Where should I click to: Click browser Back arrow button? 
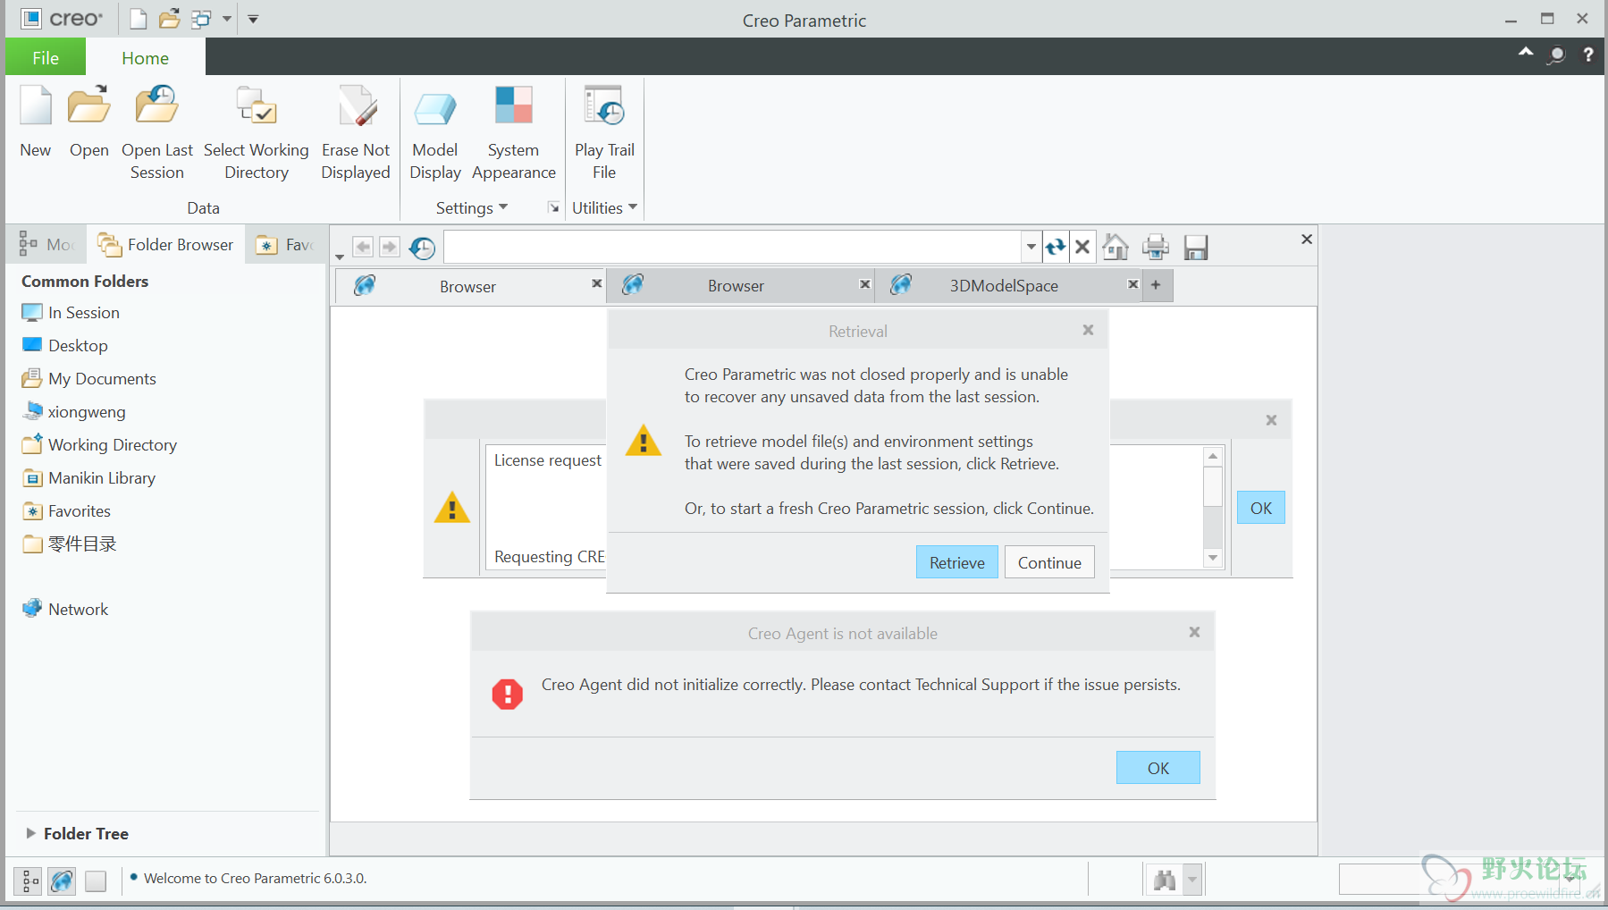click(363, 247)
